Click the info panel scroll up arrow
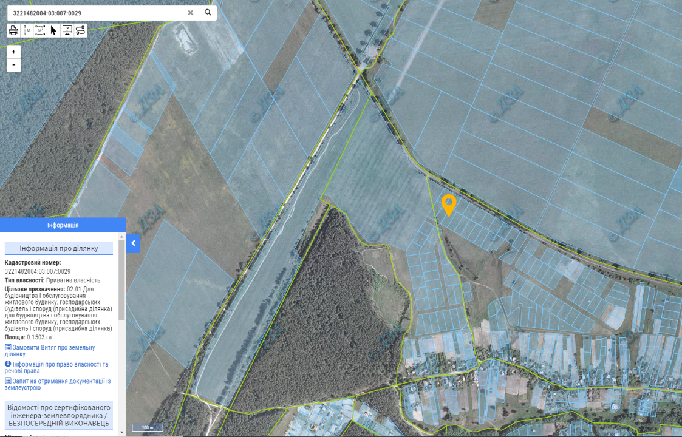Screen dimensions: 682x437 click(x=122, y=237)
